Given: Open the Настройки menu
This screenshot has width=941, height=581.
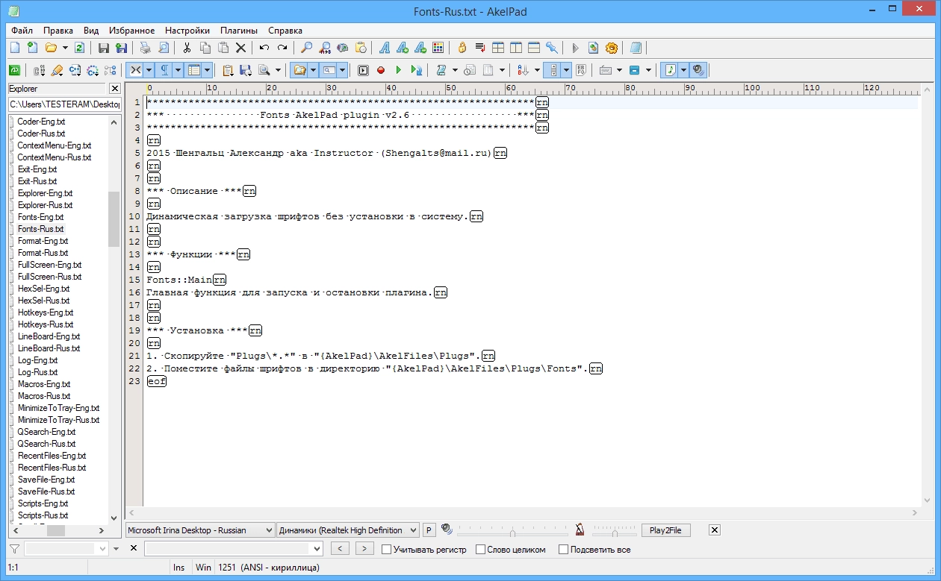Looking at the screenshot, I should click(187, 31).
